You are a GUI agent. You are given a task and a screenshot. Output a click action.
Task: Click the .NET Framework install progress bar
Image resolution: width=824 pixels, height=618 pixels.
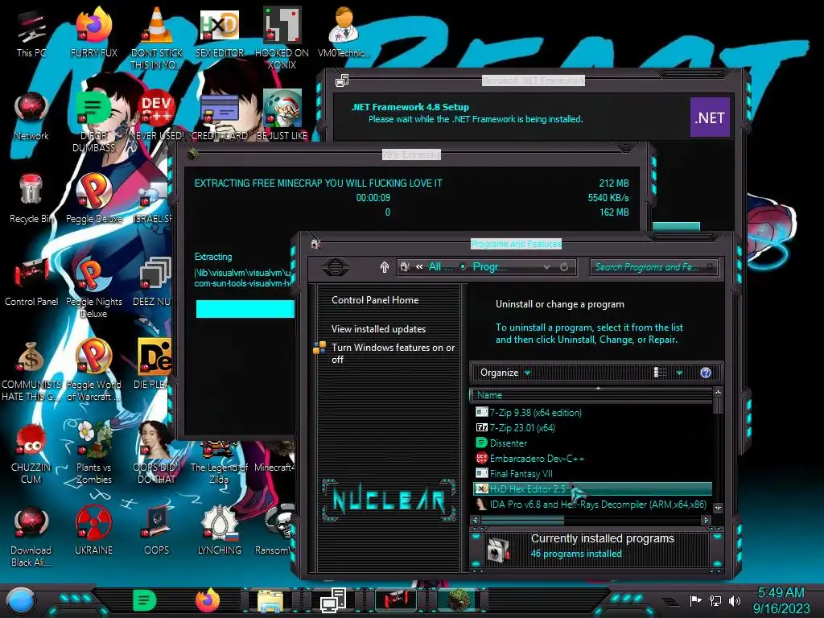pos(676,226)
